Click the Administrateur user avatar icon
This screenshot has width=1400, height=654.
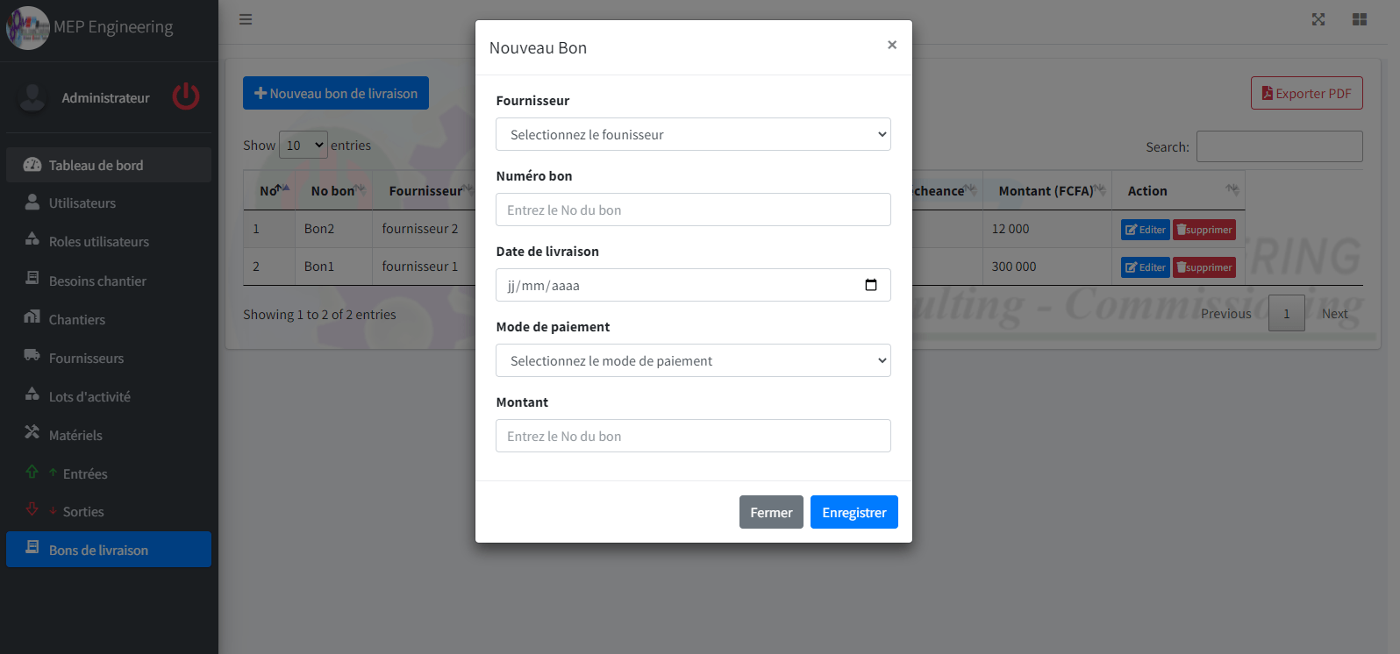[32, 97]
